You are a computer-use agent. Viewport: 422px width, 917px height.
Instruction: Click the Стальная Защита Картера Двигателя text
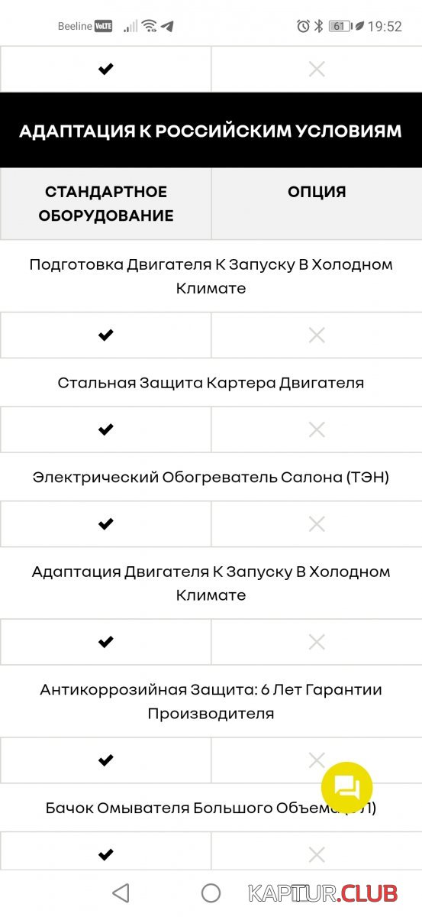pos(211,383)
